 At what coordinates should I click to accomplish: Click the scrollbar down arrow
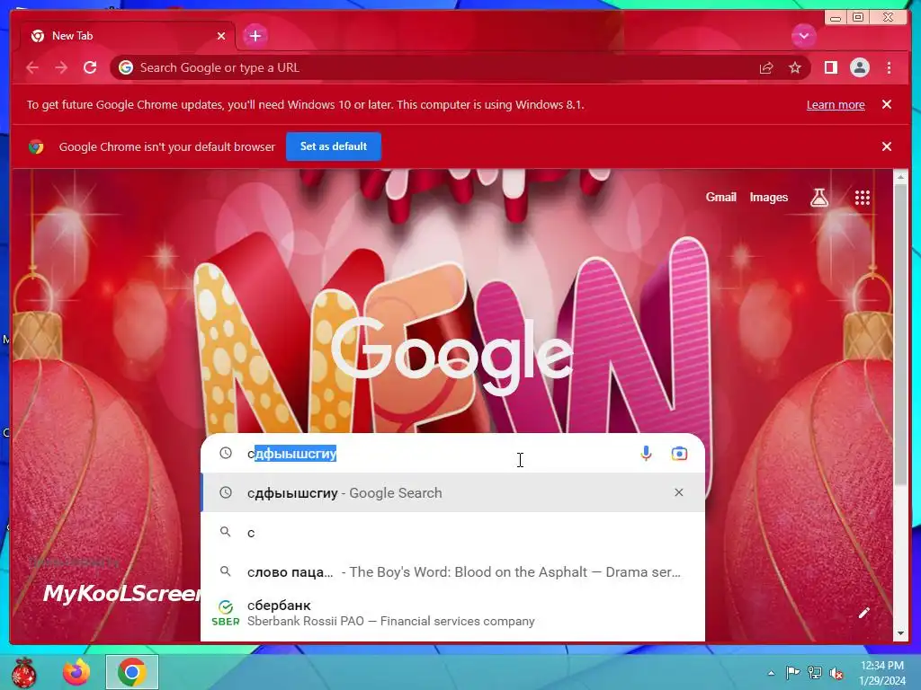899,633
